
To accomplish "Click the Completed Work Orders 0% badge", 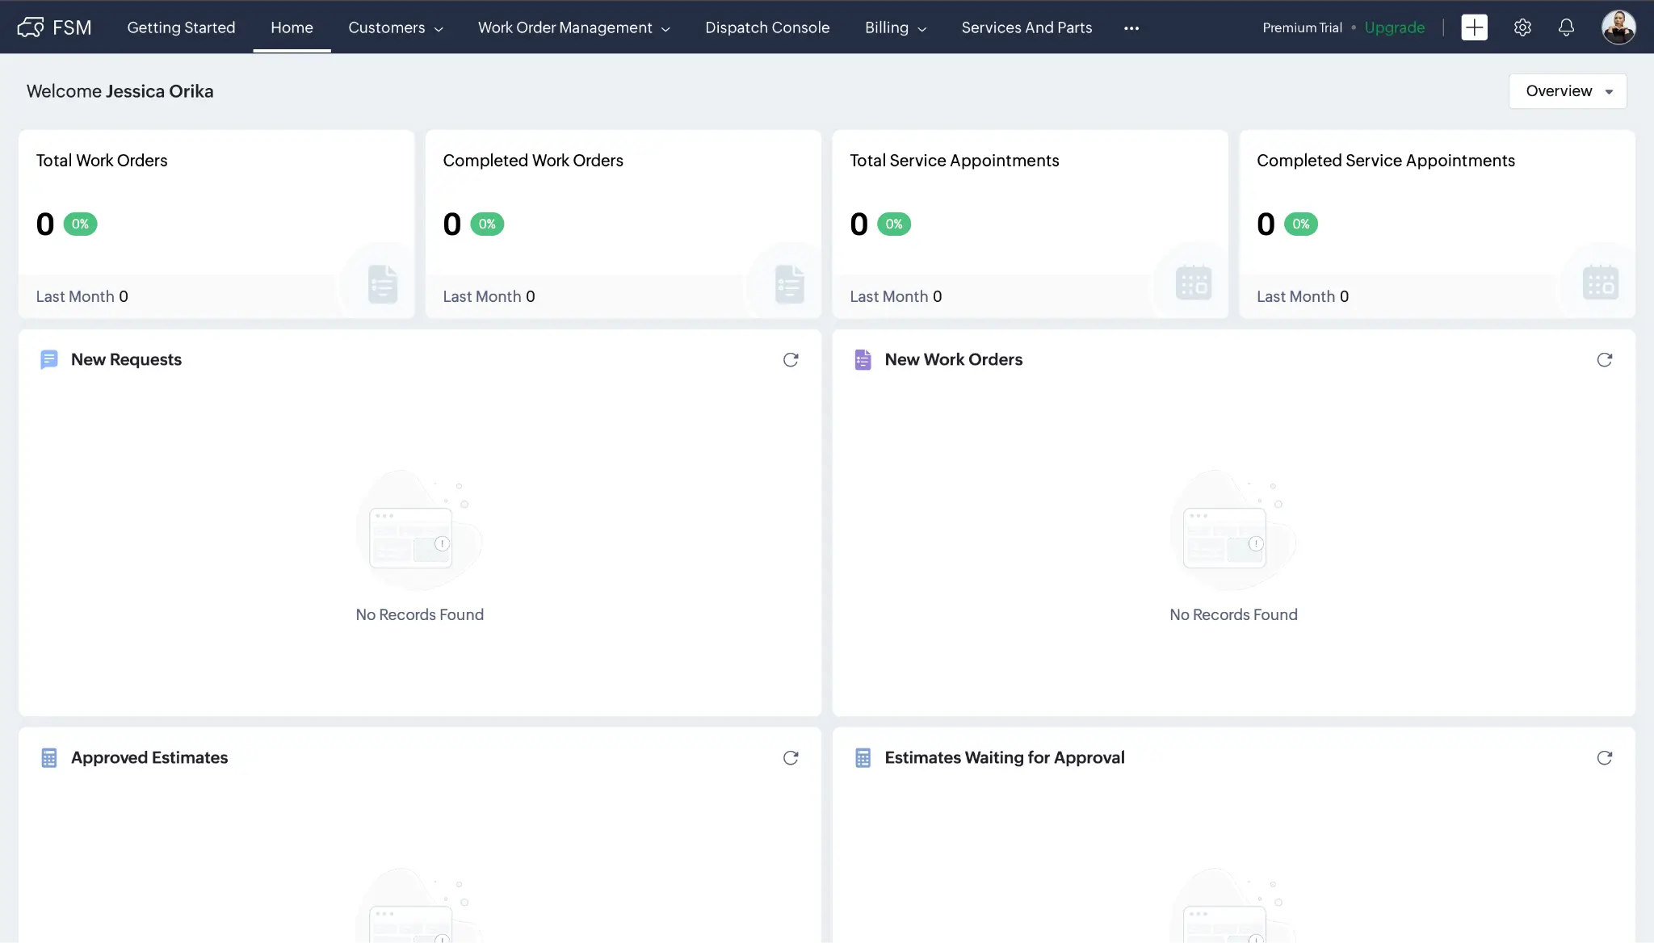I will (x=487, y=224).
